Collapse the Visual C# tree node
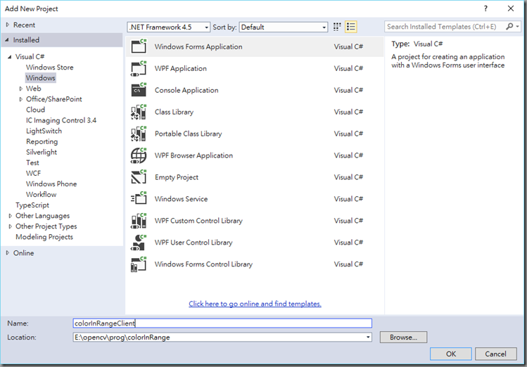Image resolution: width=527 pixels, height=367 pixels. (x=10, y=57)
